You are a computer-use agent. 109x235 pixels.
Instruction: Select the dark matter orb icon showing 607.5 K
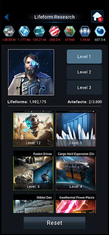[x=100, y=31]
